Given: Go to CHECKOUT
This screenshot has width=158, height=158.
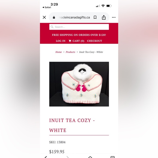Looking at the screenshot, I should 95,41.
